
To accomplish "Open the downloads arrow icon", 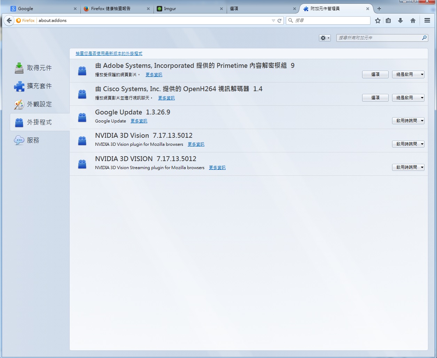I will [400, 21].
